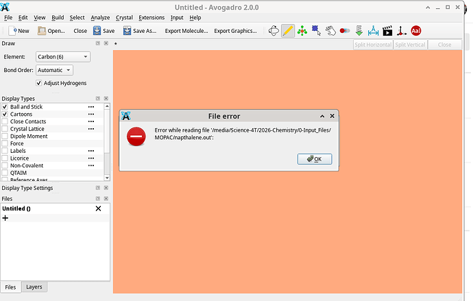Open Close Contacts settings ellipsis
The height and width of the screenshot is (301, 473).
point(91,121)
